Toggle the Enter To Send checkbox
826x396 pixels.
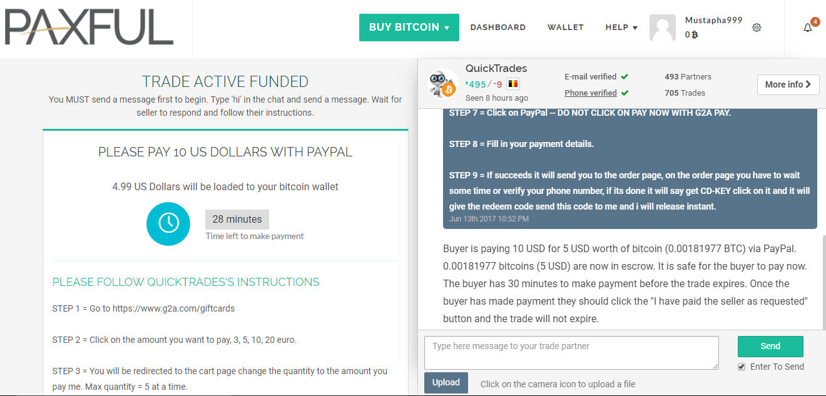point(742,367)
